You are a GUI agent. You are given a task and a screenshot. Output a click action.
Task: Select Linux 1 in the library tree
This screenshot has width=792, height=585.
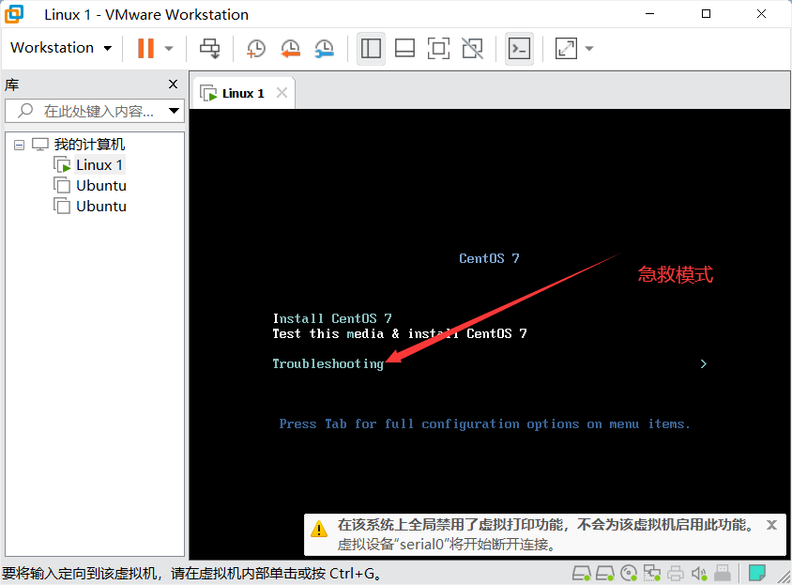click(99, 165)
